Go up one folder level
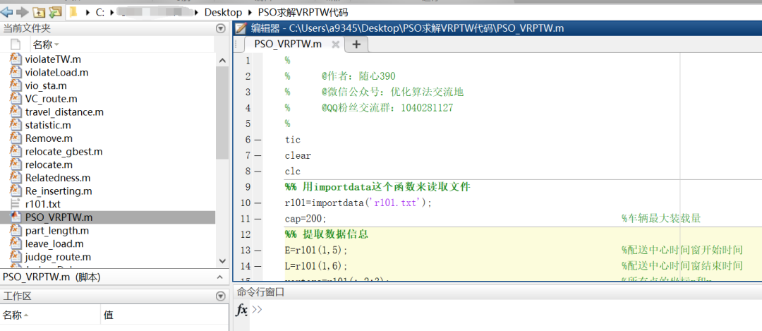This screenshot has width=762, height=331. coord(39,12)
